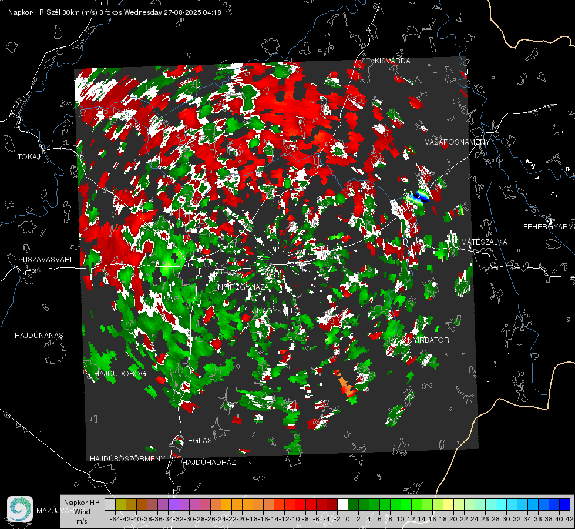The image size is (575, 529).
Task: Click the grey first swatch of the legend
Action: point(110,504)
